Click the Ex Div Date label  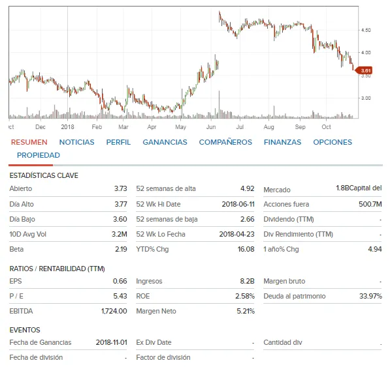point(154,342)
